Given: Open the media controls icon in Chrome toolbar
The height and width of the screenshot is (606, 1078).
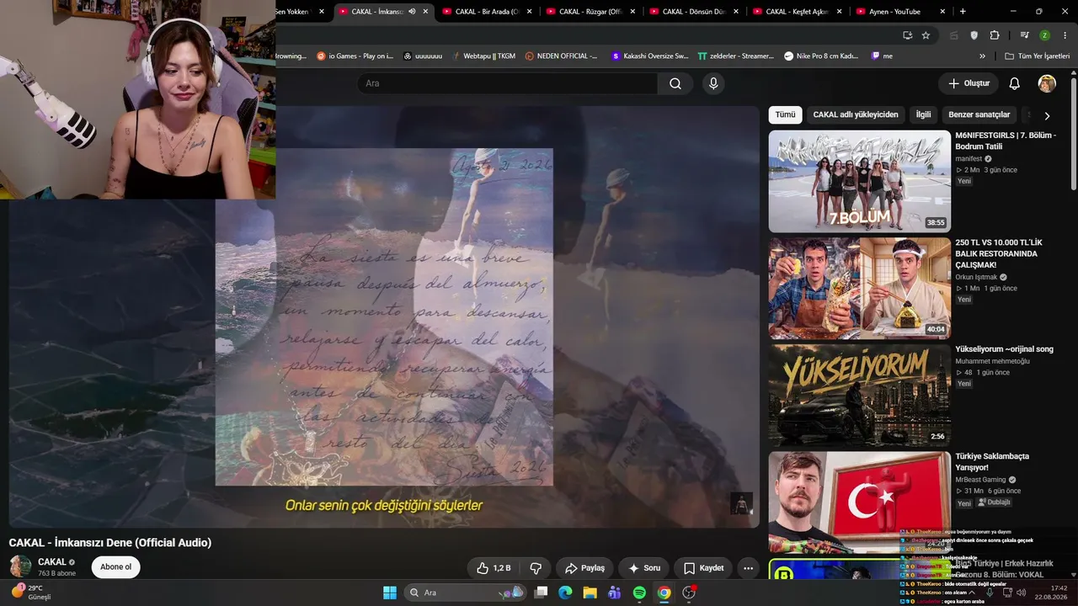Looking at the screenshot, I should 1024,35.
